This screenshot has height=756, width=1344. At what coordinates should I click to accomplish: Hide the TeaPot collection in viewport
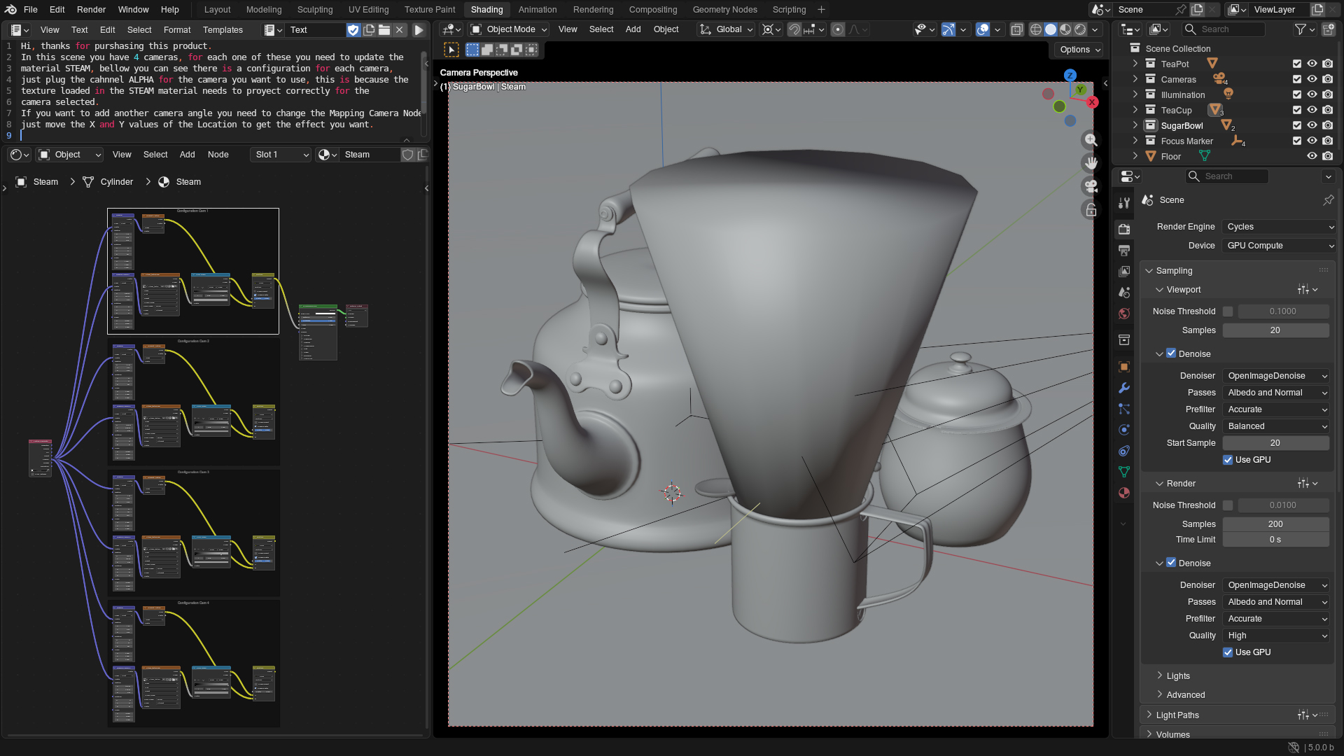click(x=1312, y=64)
